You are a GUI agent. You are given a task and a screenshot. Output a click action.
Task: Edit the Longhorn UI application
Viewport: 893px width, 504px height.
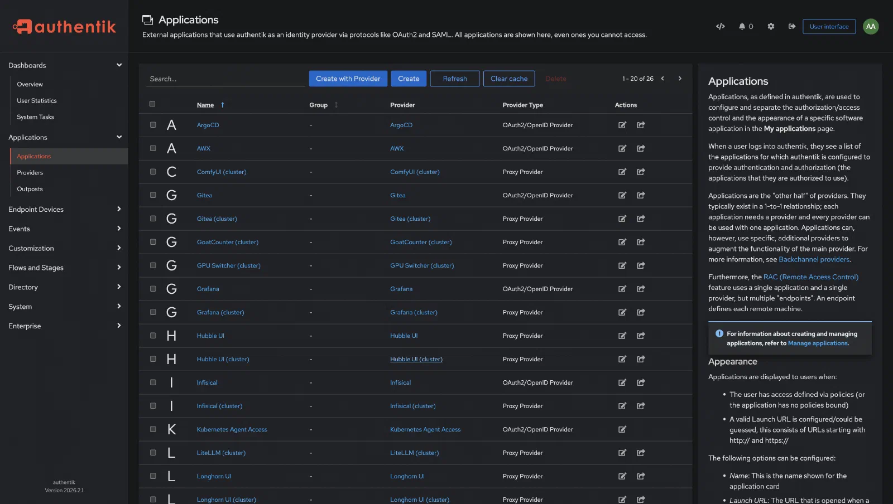[x=622, y=476]
